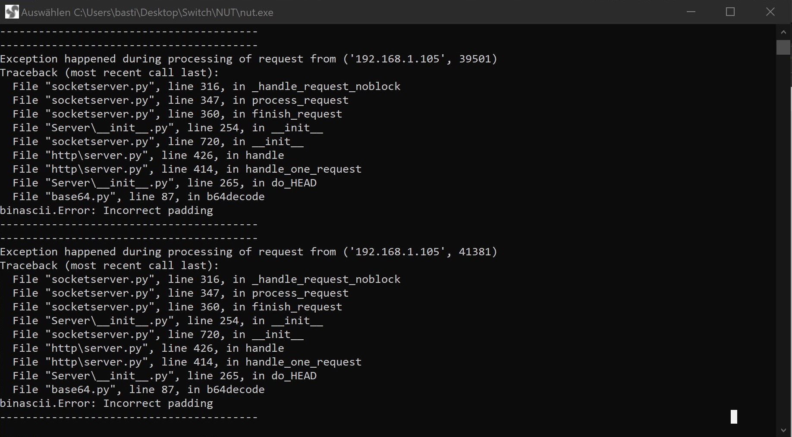This screenshot has height=437, width=792.
Task: Click the first 'do_HEAD' line in traceback
Action: pyautogui.click(x=165, y=183)
